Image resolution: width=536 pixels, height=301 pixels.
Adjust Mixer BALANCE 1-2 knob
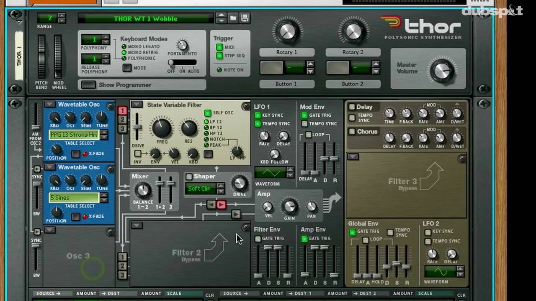tap(143, 191)
